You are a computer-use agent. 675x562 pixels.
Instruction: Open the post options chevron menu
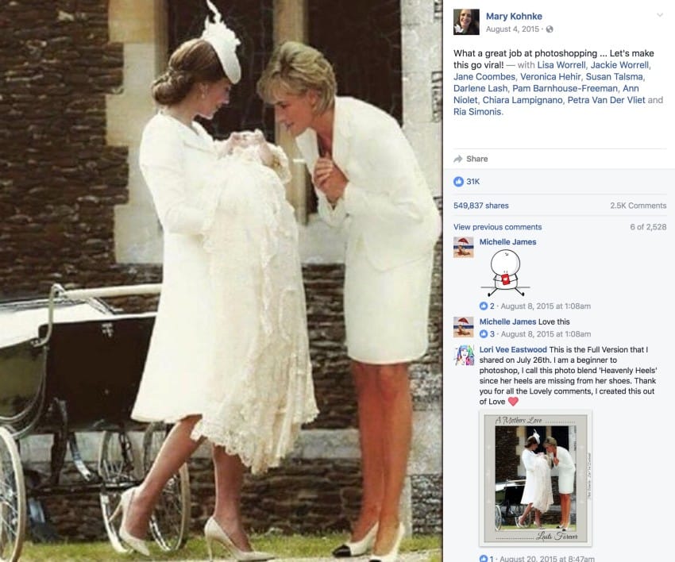[x=659, y=16]
